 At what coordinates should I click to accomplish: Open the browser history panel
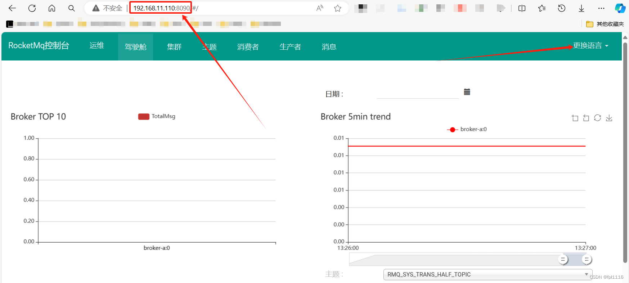[x=562, y=8]
